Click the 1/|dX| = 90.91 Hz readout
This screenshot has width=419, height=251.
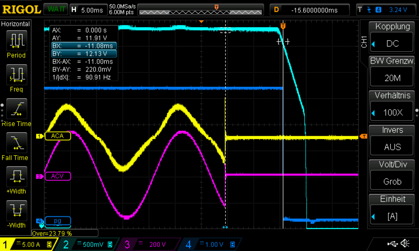click(x=84, y=78)
